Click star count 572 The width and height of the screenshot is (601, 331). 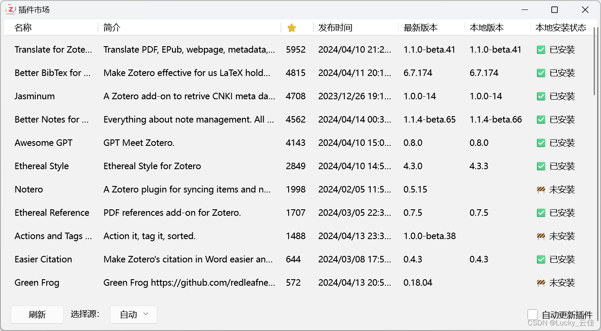click(293, 283)
